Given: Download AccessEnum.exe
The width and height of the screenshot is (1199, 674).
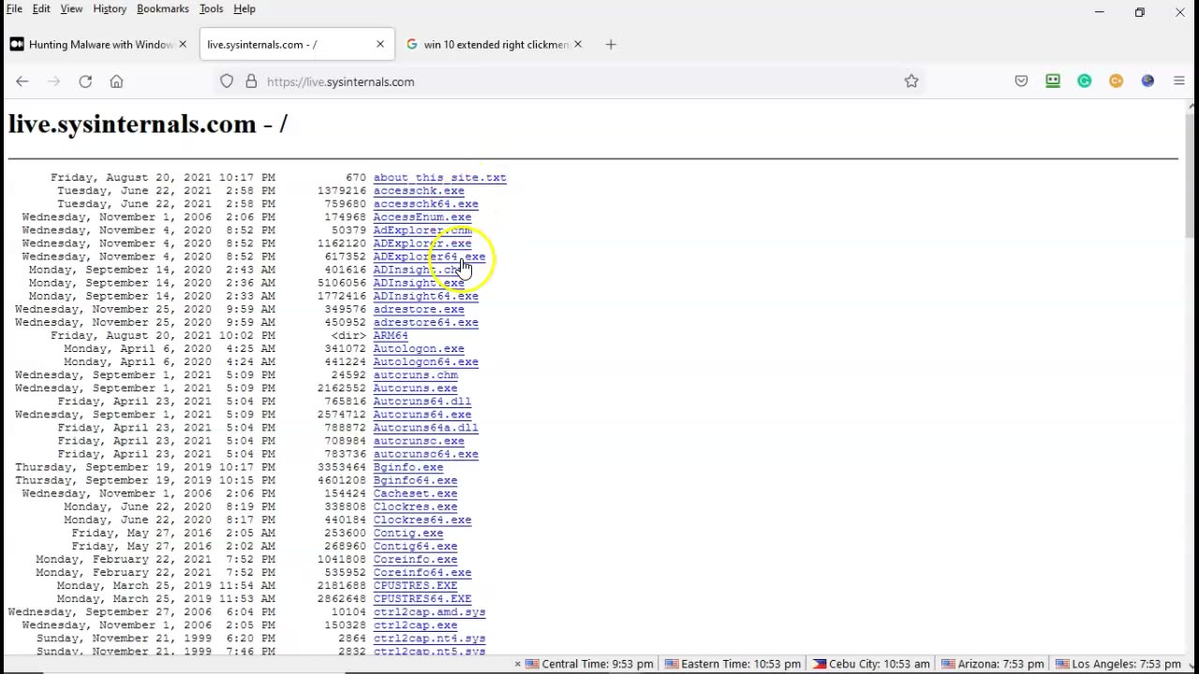Looking at the screenshot, I should [x=422, y=216].
